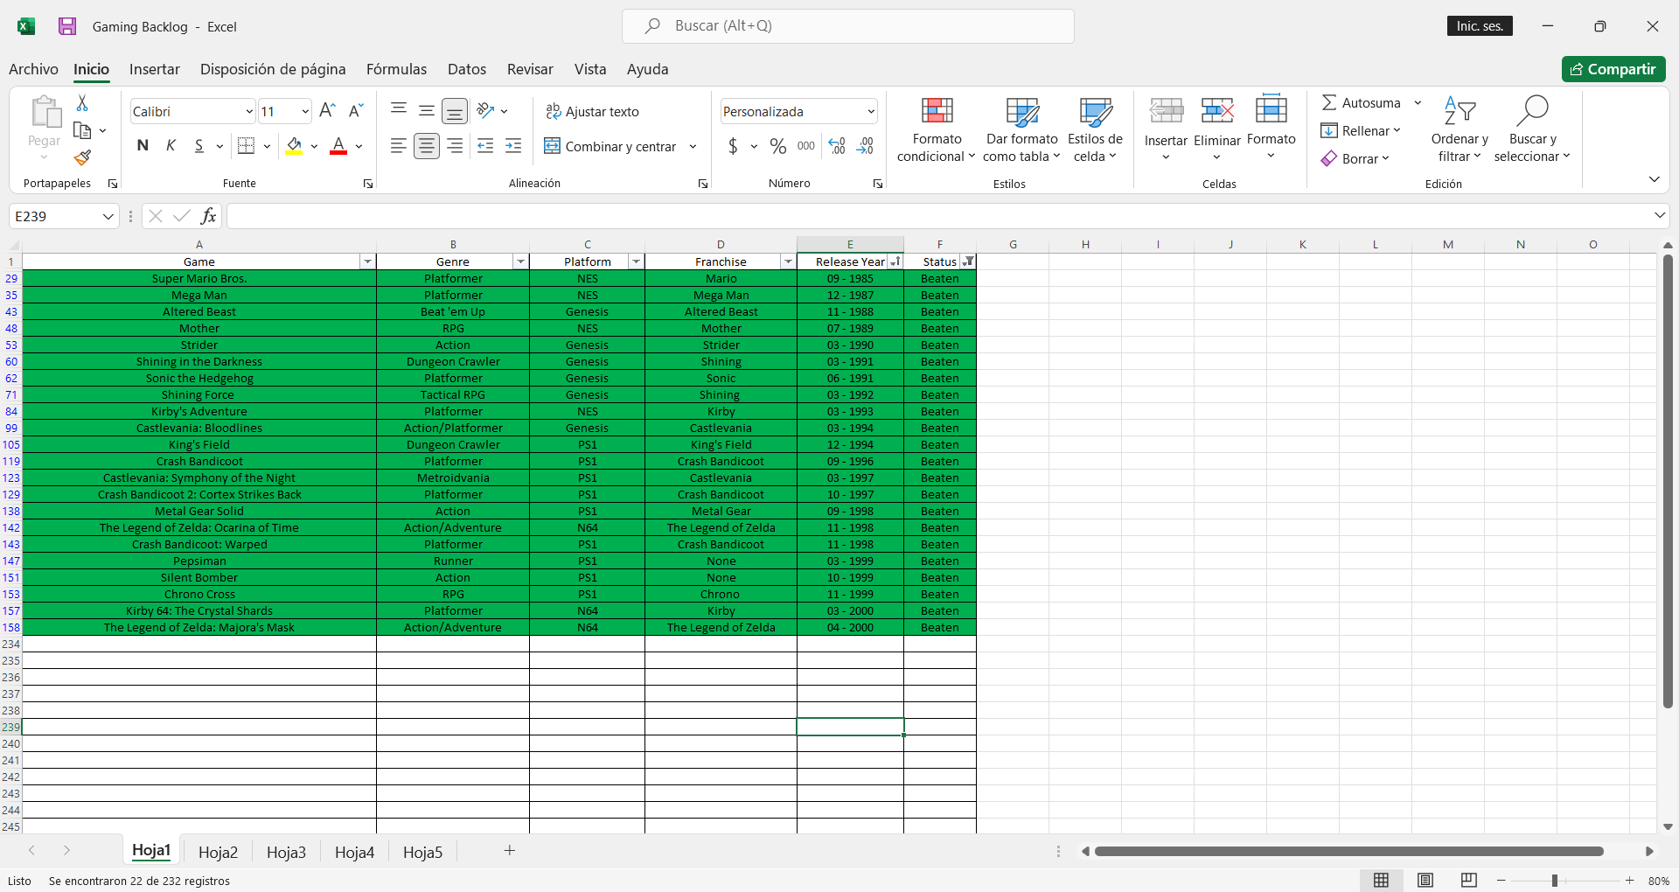Open the Fórmulas ribbon tab
The height and width of the screenshot is (892, 1679).
pyautogui.click(x=396, y=69)
